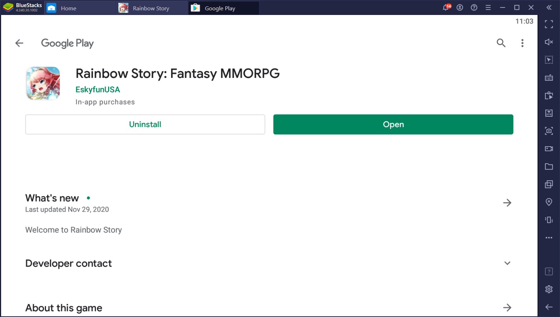Click the 11:03 clock display
This screenshot has width=560, height=317.
[x=524, y=21]
